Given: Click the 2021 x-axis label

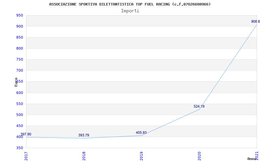Looking at the screenshot, I should pos(257,156).
